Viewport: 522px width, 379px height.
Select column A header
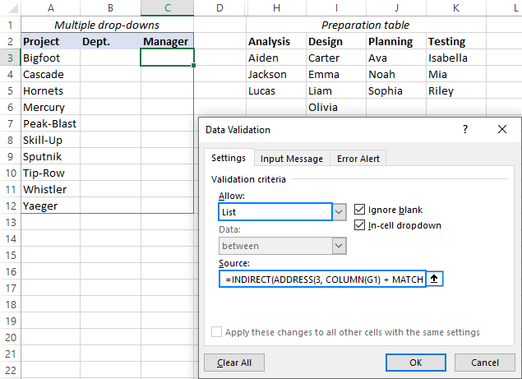(x=51, y=8)
